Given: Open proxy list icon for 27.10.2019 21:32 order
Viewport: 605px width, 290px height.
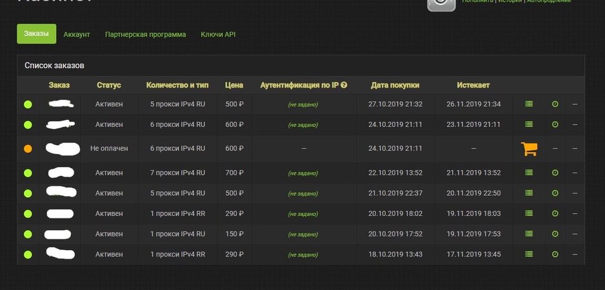Looking at the screenshot, I should coord(529,104).
